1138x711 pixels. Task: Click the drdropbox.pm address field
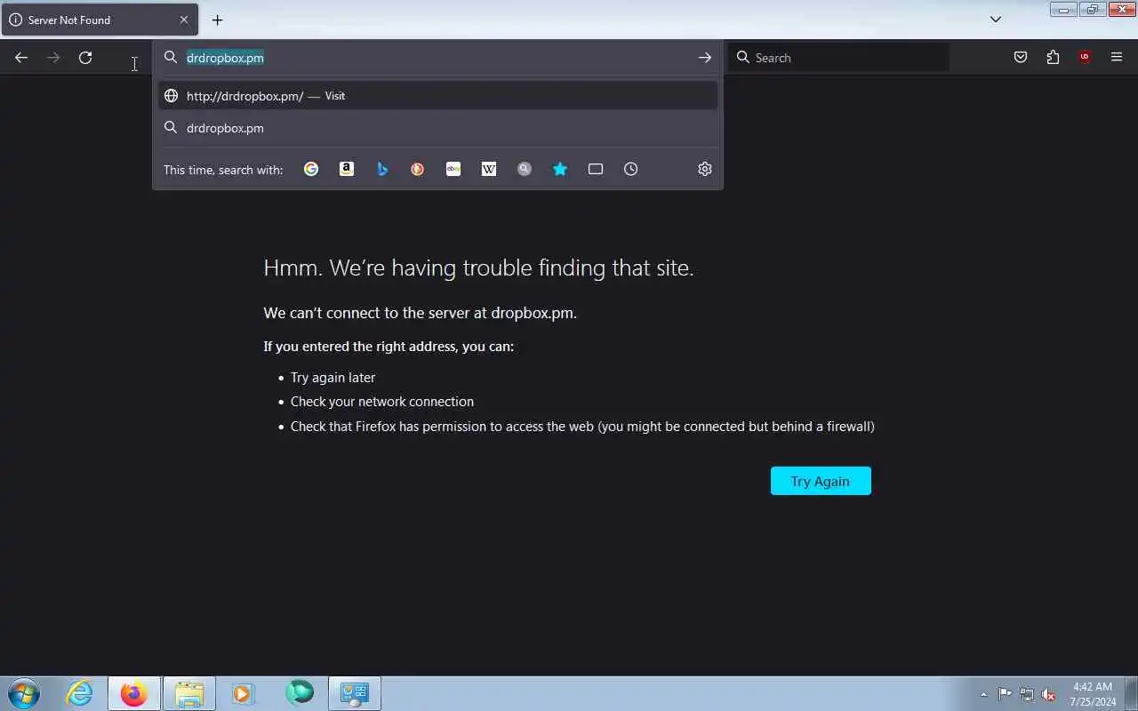click(436, 58)
